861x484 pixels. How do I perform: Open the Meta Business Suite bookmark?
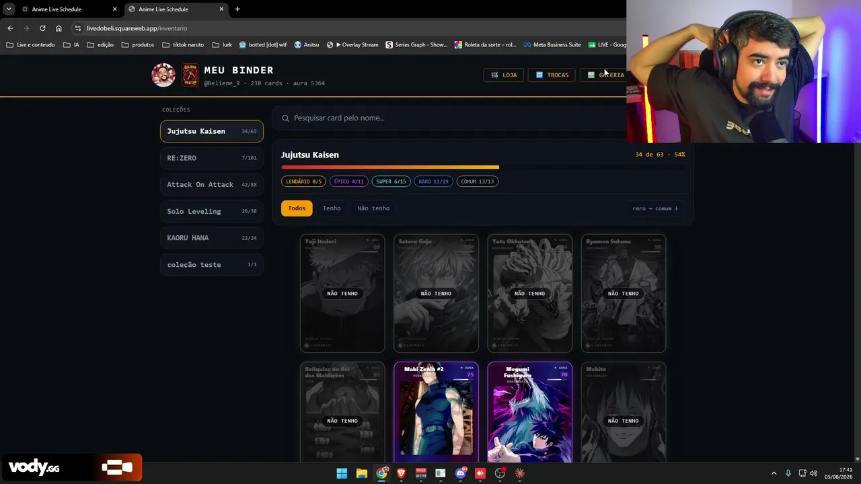point(552,45)
